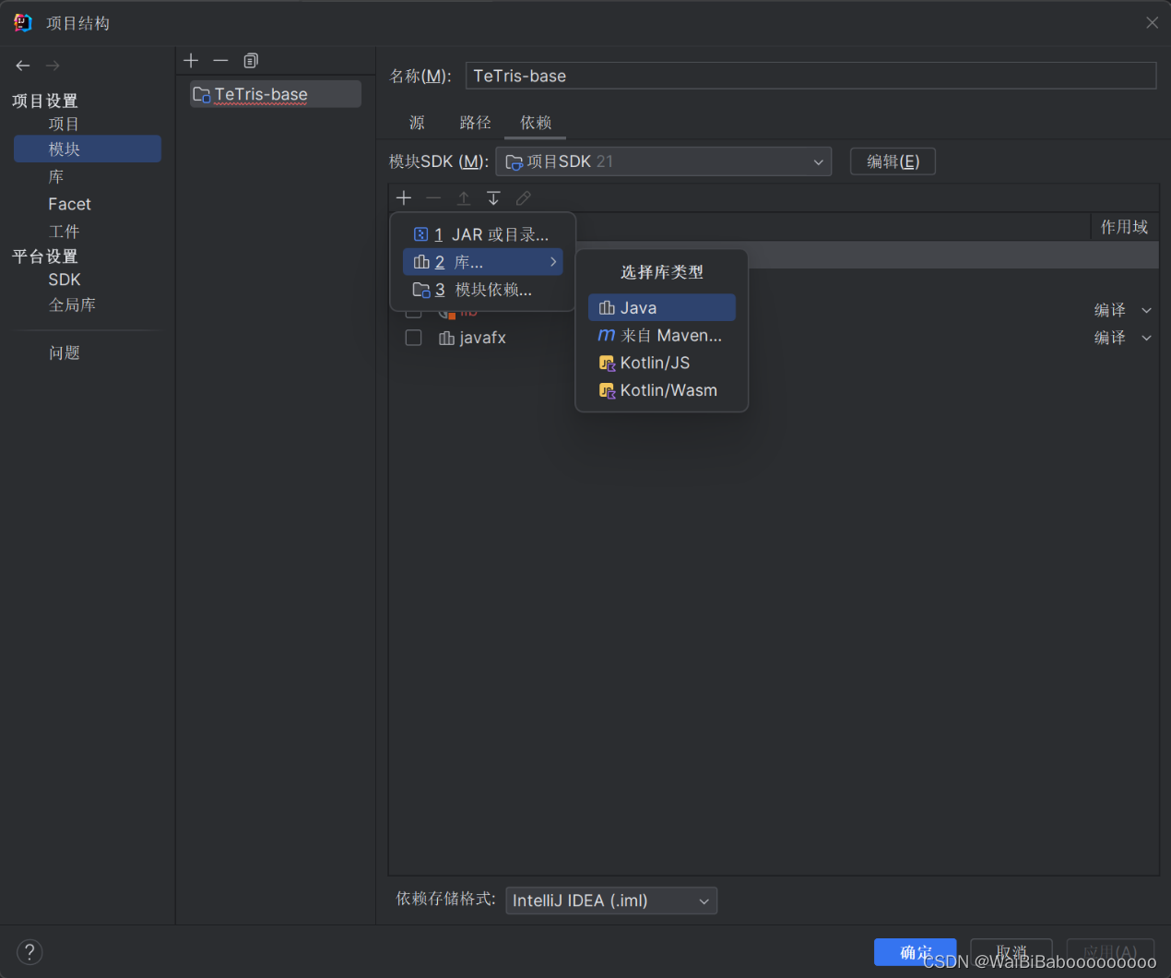Click the forward navigation arrow

(x=52, y=65)
